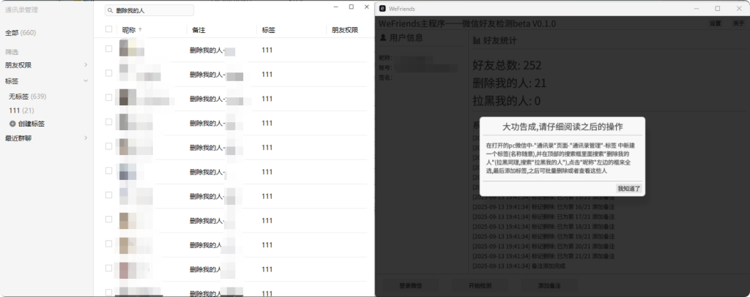Check the first contact row checkbox
This screenshot has height=297, width=750.
[x=109, y=50]
